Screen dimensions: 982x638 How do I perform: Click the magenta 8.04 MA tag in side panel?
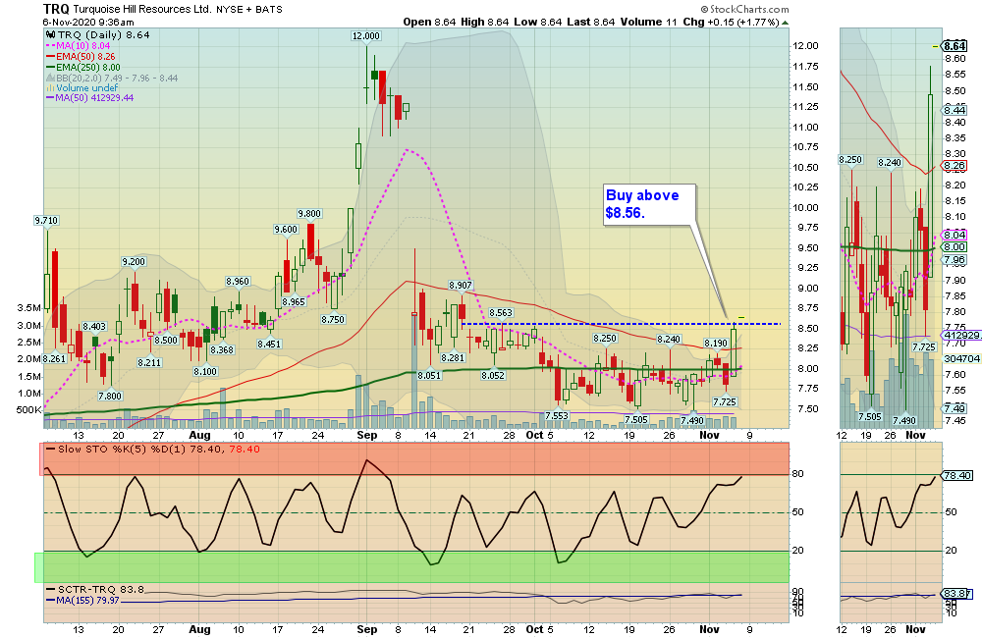click(x=955, y=235)
